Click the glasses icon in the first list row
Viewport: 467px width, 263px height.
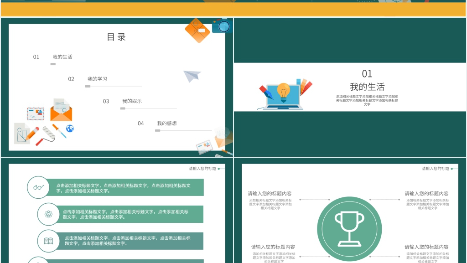[x=39, y=187]
